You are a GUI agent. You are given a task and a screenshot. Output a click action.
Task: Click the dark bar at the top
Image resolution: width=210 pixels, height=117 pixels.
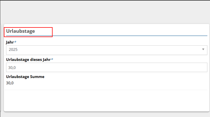pyautogui.click(x=105, y=0)
